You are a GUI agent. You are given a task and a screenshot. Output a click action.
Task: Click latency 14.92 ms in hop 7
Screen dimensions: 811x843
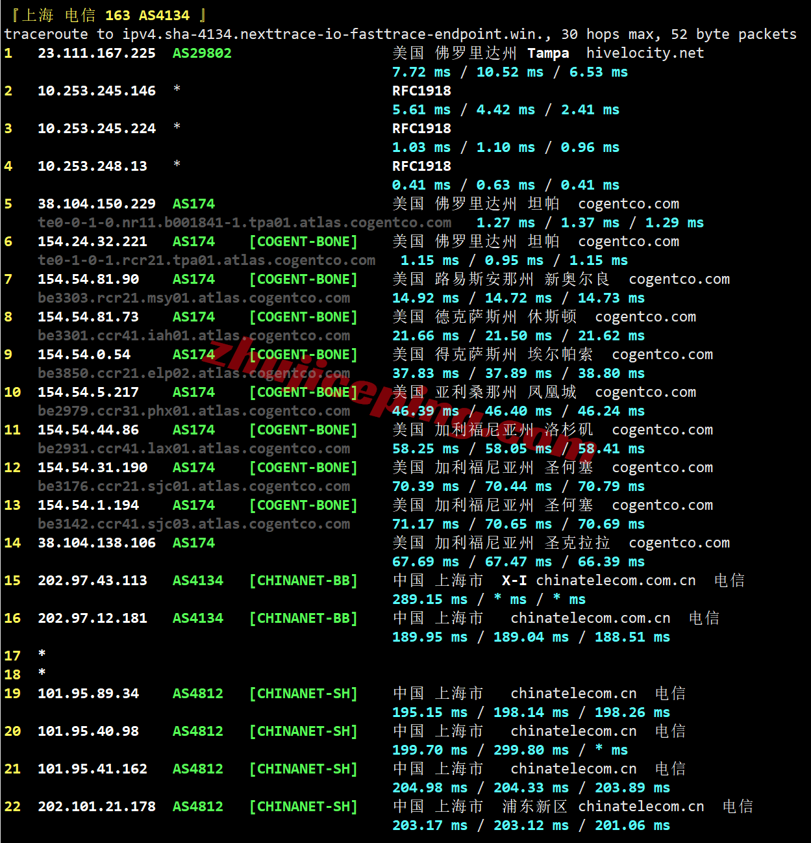(426, 298)
